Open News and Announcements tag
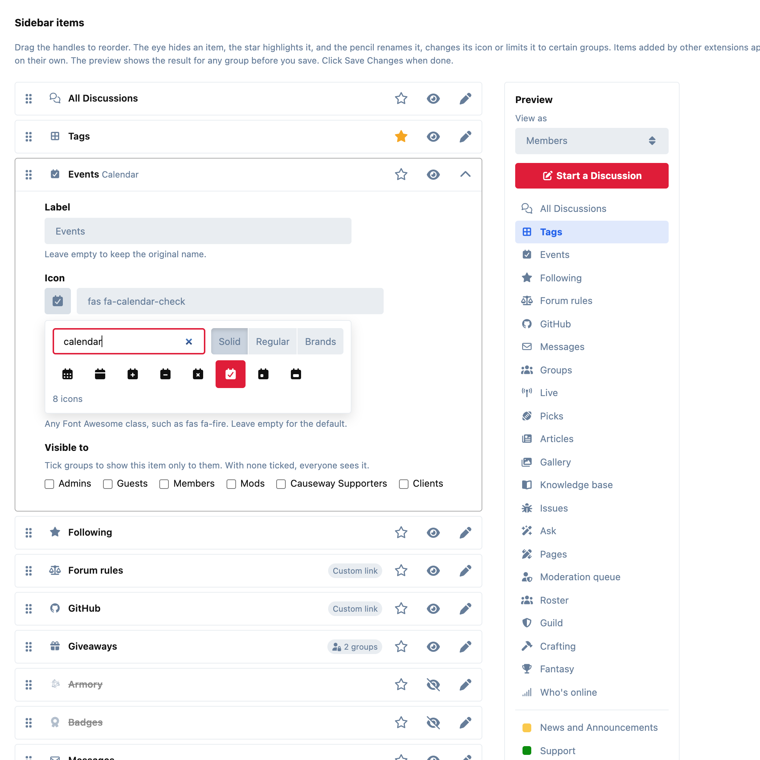760x760 pixels. coord(592,728)
